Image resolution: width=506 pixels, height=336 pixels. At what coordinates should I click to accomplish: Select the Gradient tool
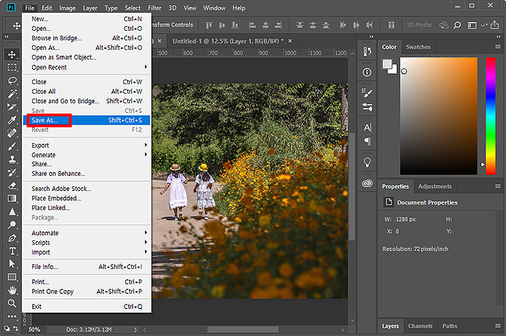click(x=12, y=198)
